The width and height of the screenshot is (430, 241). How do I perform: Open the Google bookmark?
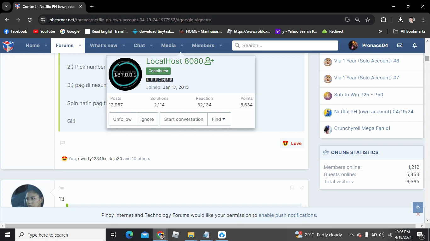[x=70, y=31]
